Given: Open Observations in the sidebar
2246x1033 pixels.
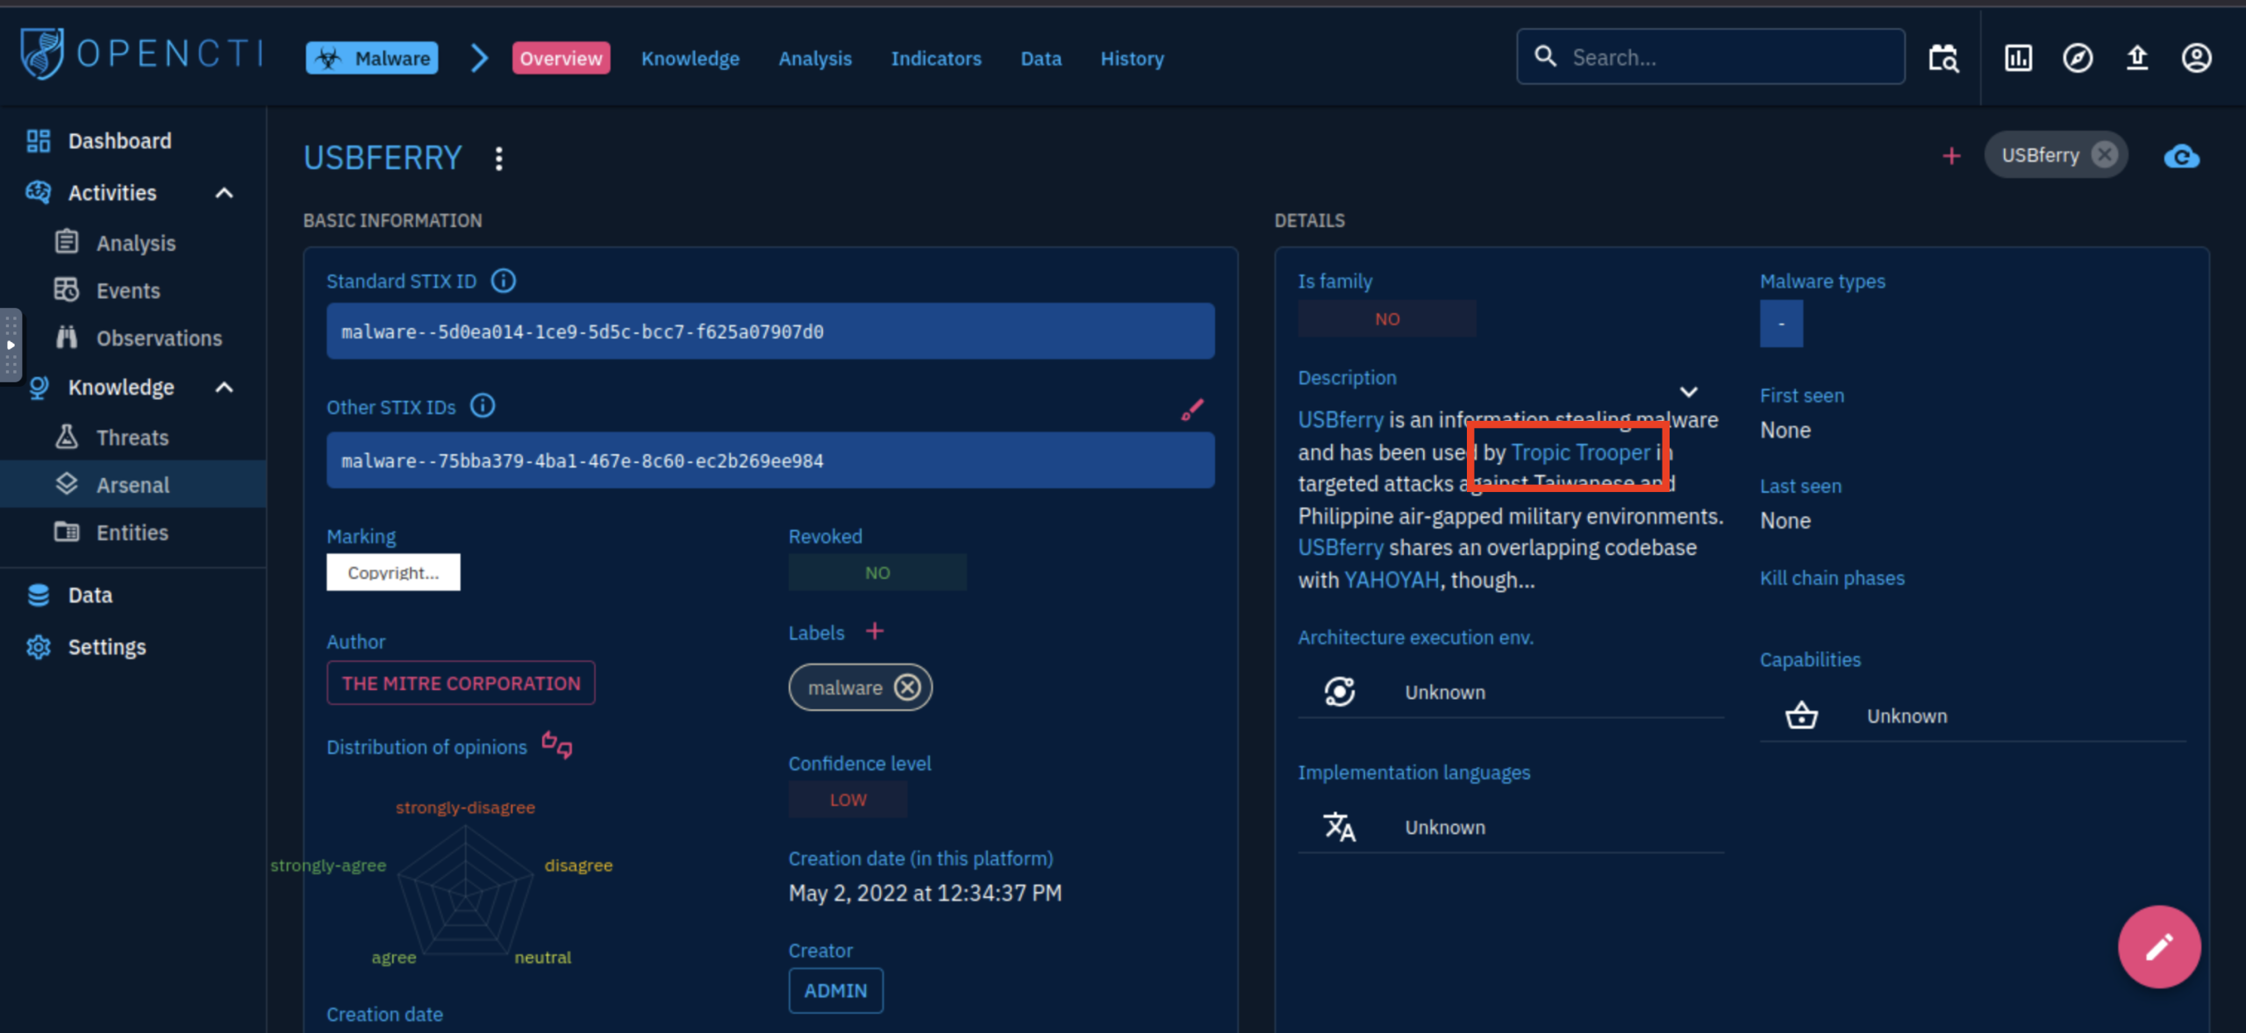Looking at the screenshot, I should pyautogui.click(x=159, y=338).
